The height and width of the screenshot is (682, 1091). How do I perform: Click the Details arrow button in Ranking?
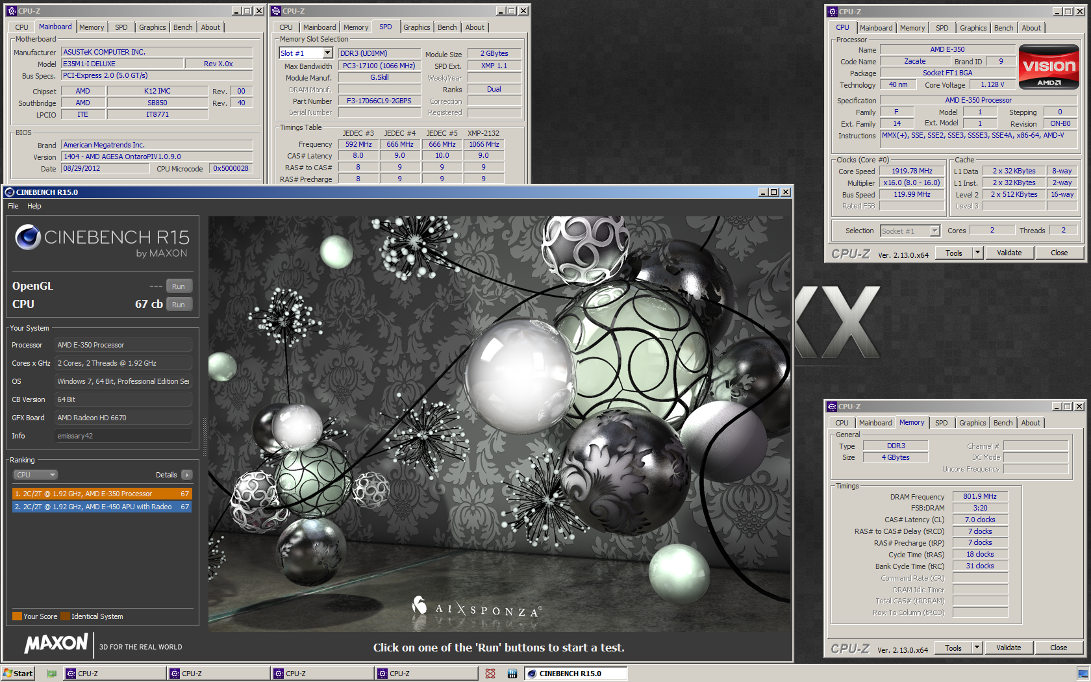[187, 475]
